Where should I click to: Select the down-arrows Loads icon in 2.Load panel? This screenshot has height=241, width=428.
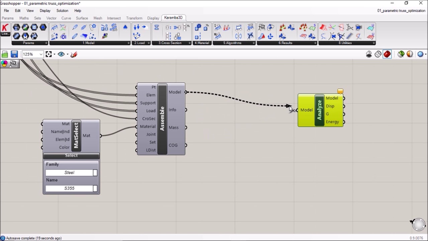pos(136,27)
